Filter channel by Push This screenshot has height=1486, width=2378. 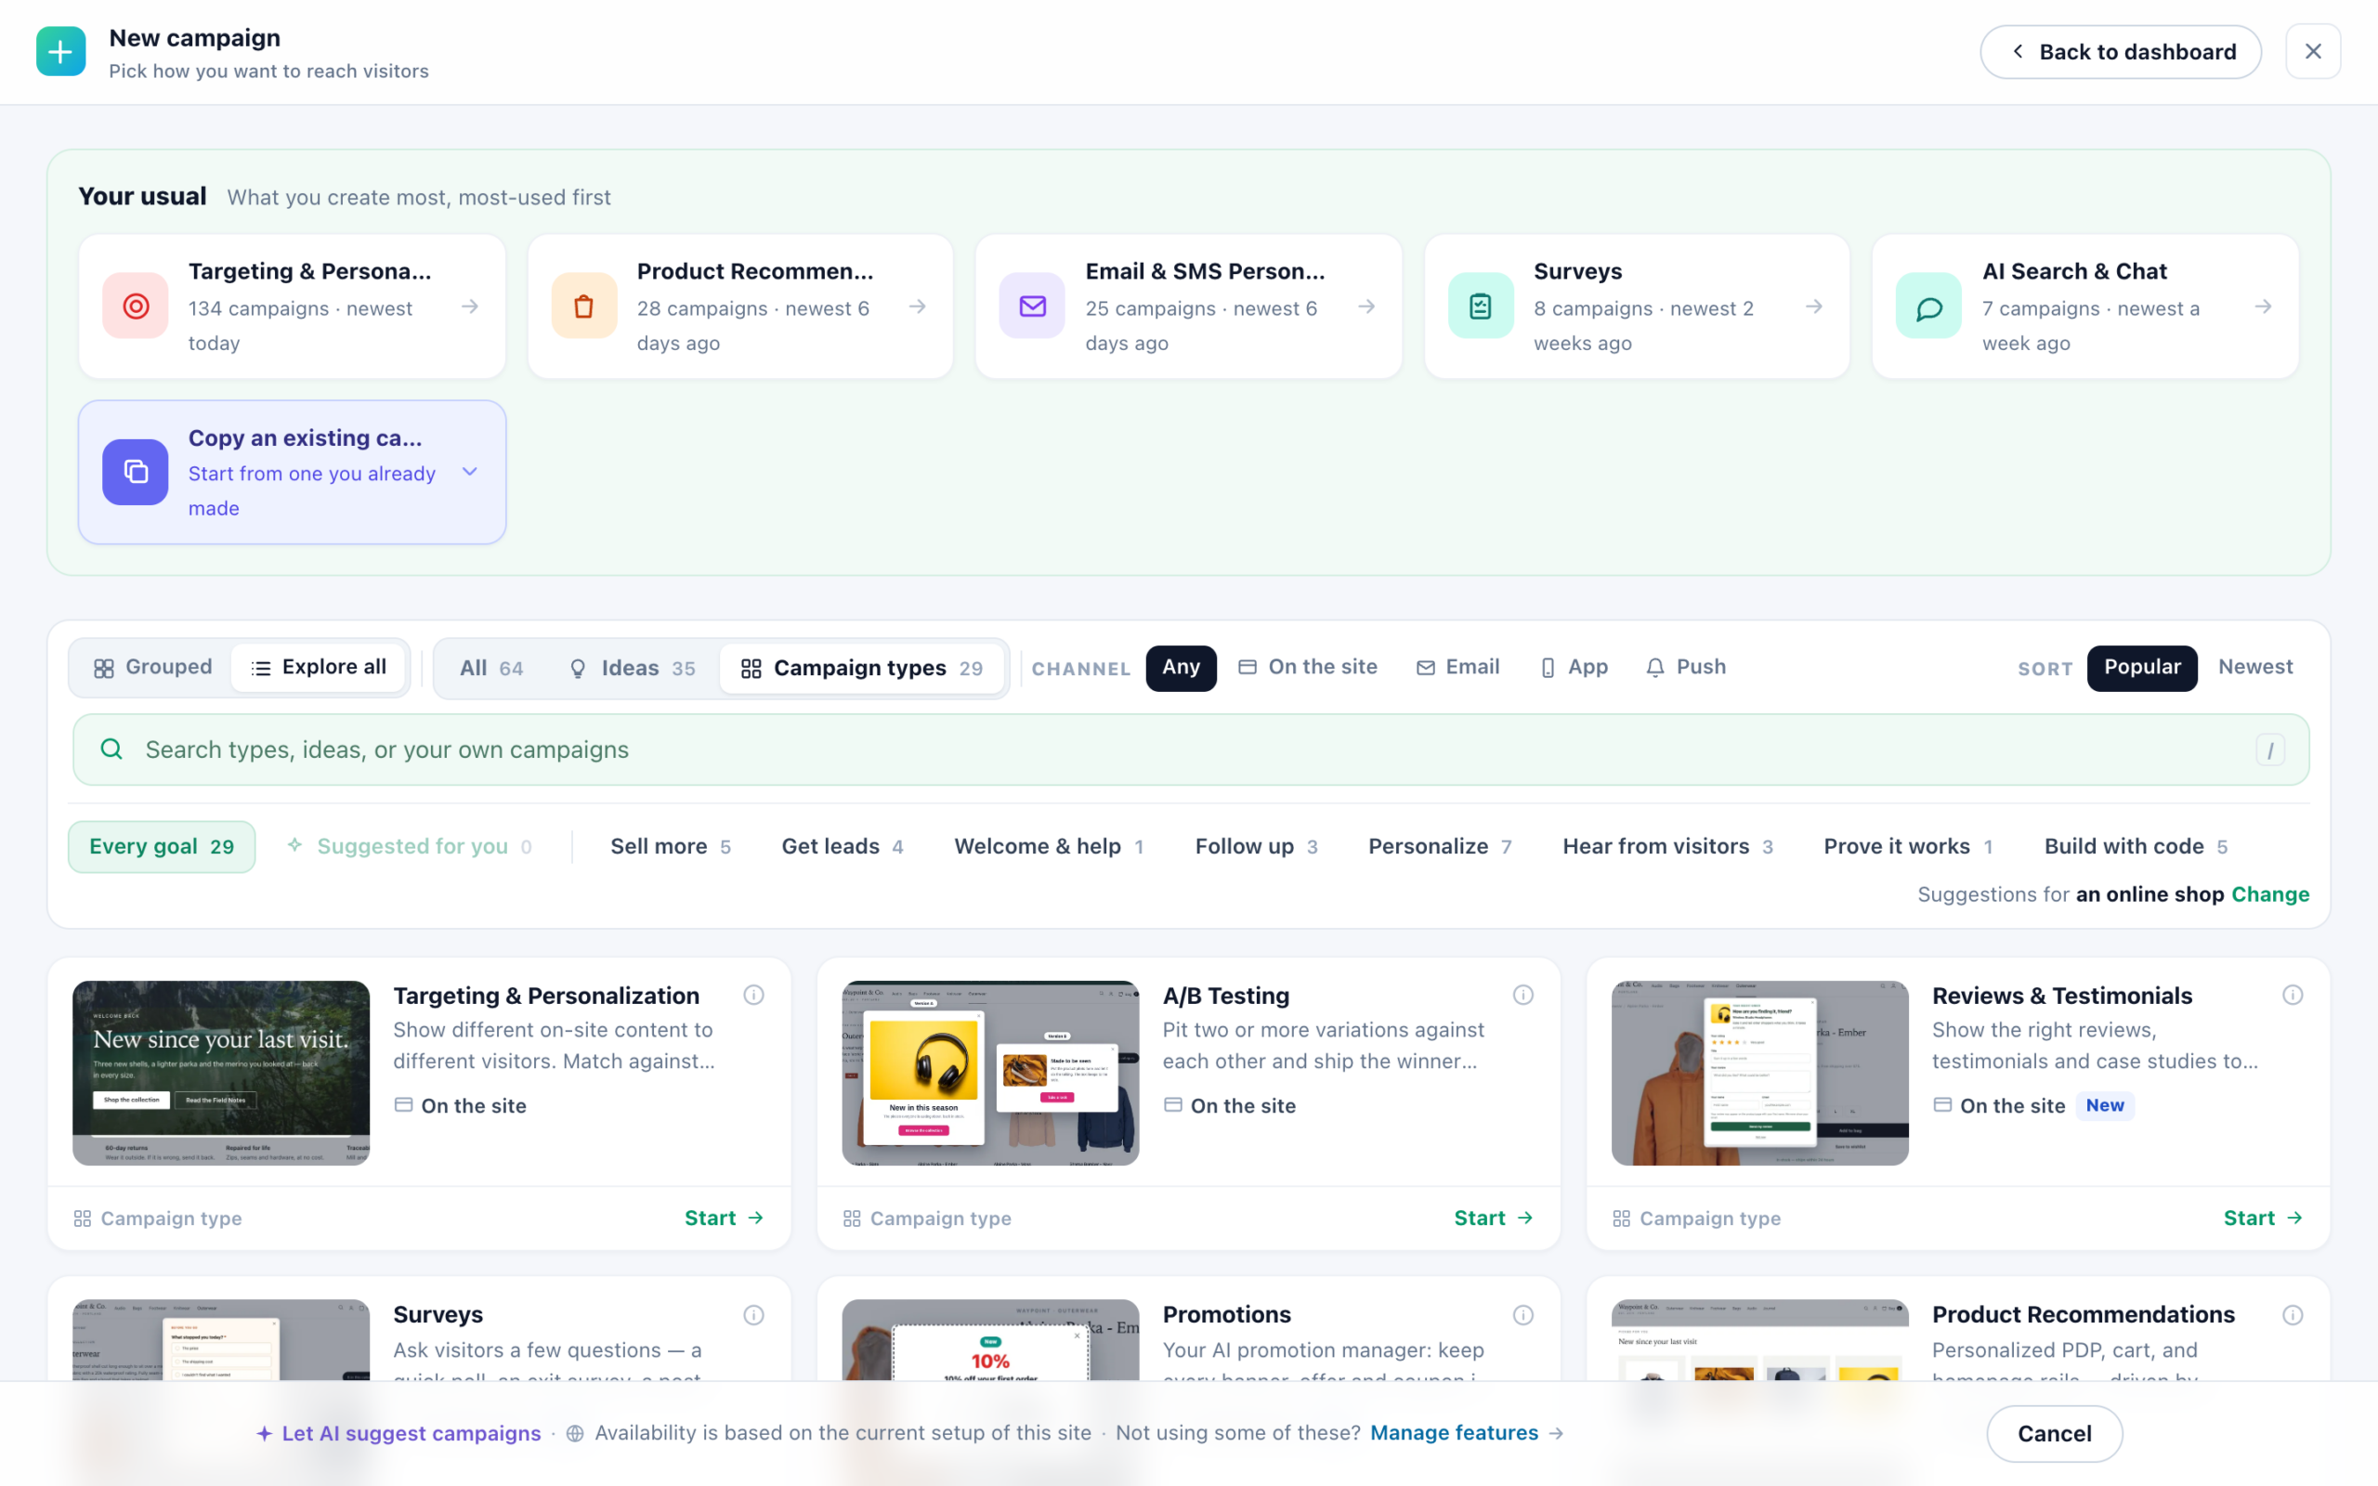[1686, 668]
